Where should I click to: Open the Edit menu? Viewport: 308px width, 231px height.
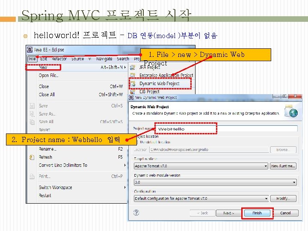click(44, 59)
